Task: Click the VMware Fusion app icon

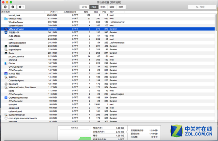Action: click(6, 29)
